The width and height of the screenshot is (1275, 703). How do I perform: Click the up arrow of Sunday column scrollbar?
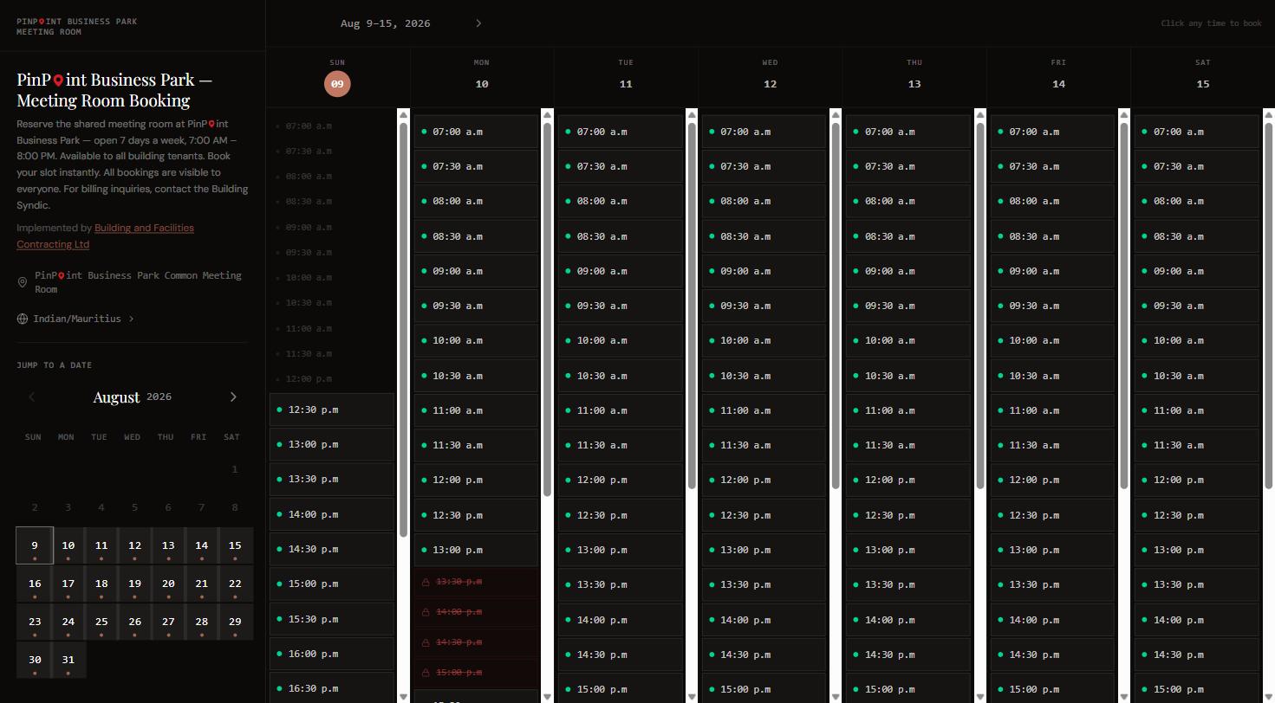[404, 115]
